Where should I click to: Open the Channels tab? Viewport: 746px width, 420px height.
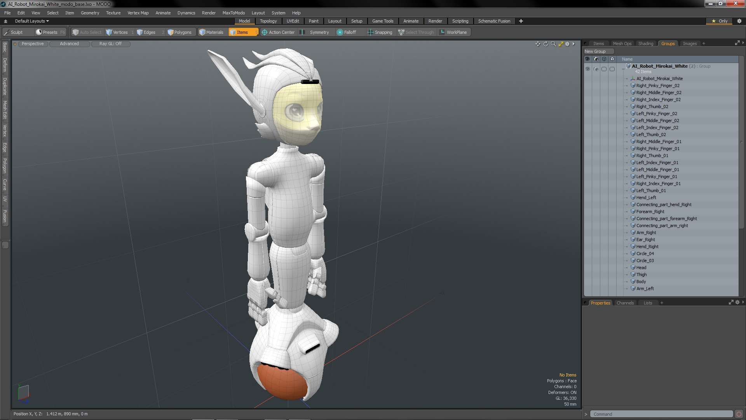coord(625,303)
